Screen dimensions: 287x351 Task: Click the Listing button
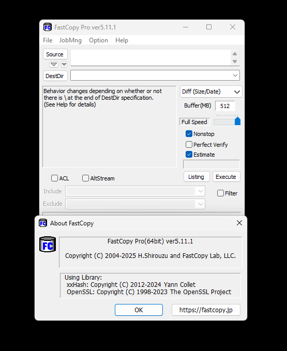(197, 177)
